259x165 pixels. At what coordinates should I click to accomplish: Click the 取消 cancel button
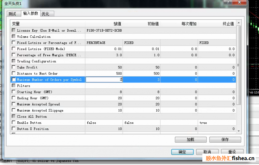(x=207, y=152)
